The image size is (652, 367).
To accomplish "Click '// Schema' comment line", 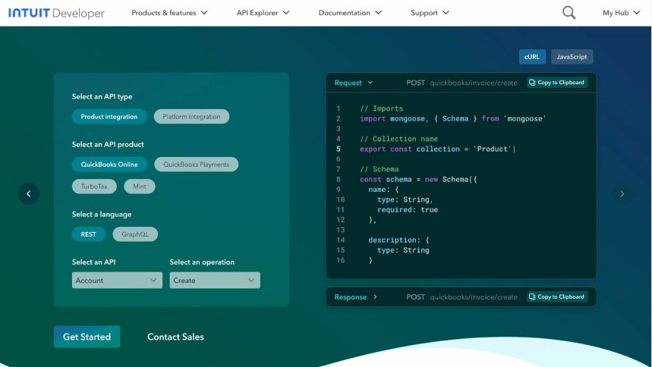I will (380, 169).
